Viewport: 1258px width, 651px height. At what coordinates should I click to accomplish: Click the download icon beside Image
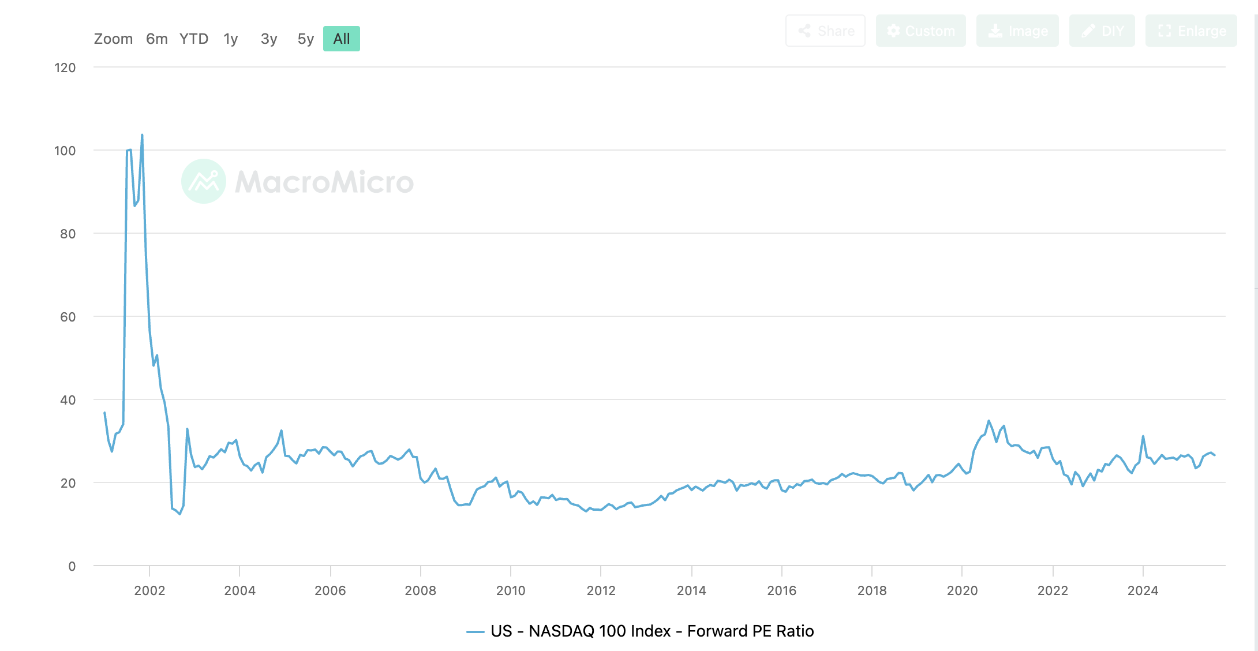(x=995, y=31)
